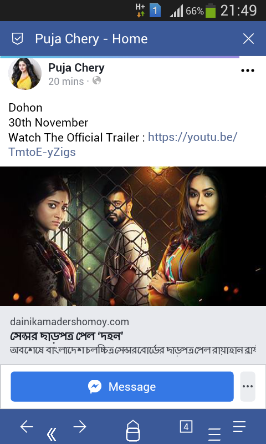Tap the battery indicator in status bar
266x444 pixels.
pos(211,11)
